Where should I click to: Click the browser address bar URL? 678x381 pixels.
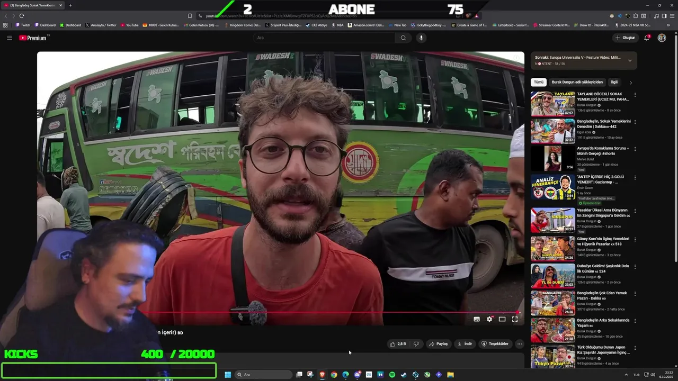coord(281,16)
